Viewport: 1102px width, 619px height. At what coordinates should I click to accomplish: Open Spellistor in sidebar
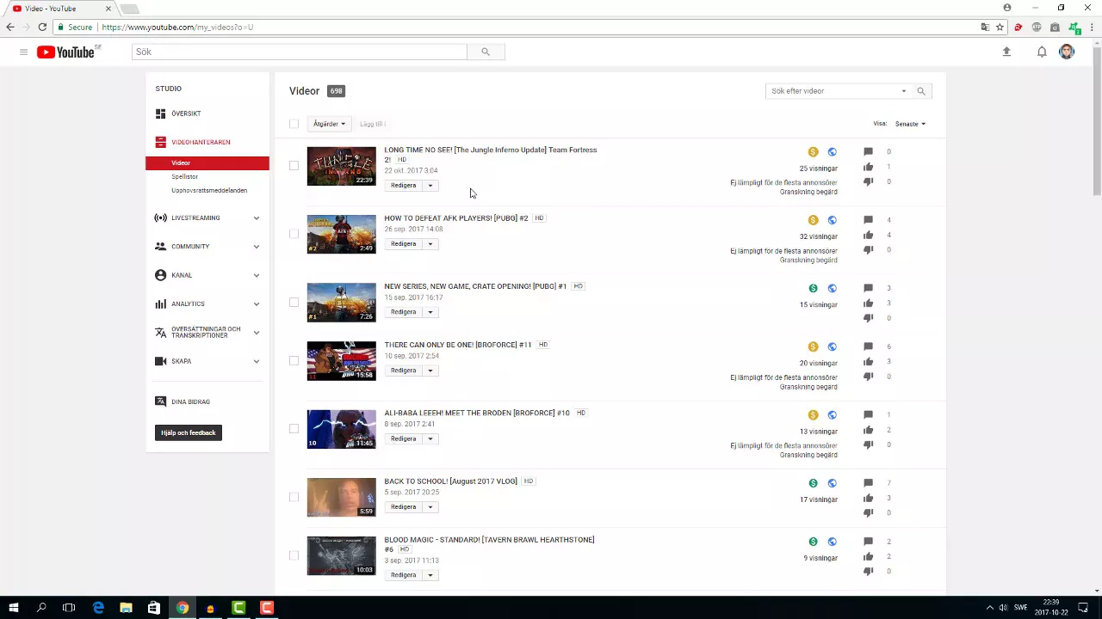184,177
